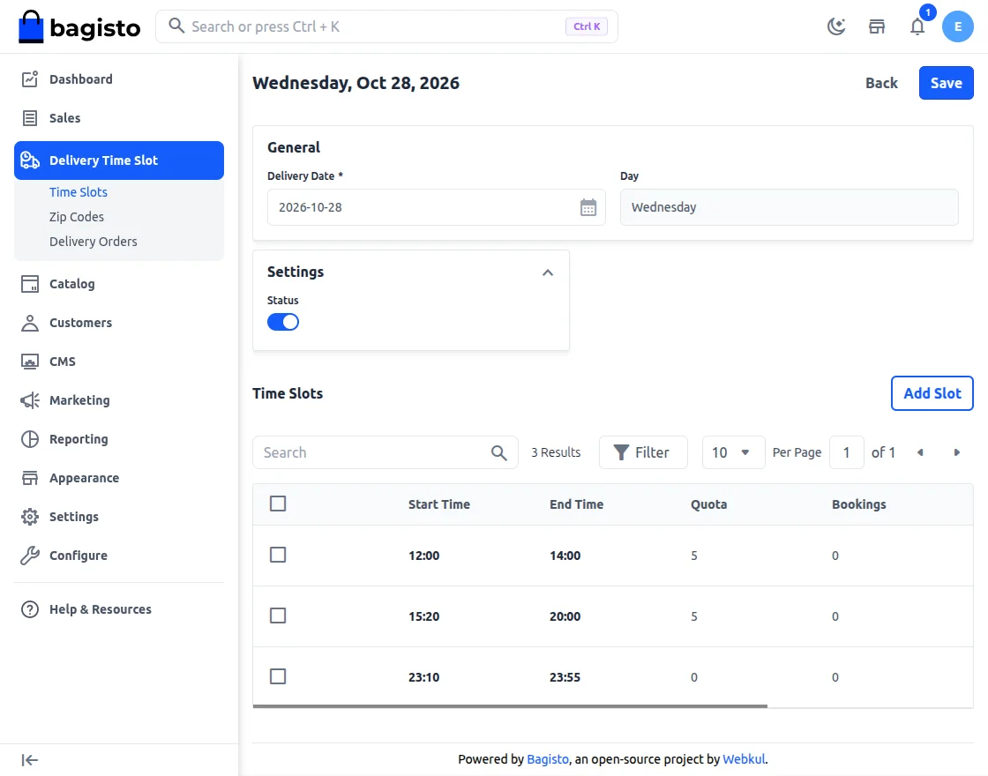Check the 23:10 slot row checkbox
The width and height of the screenshot is (988, 776).
[278, 676]
